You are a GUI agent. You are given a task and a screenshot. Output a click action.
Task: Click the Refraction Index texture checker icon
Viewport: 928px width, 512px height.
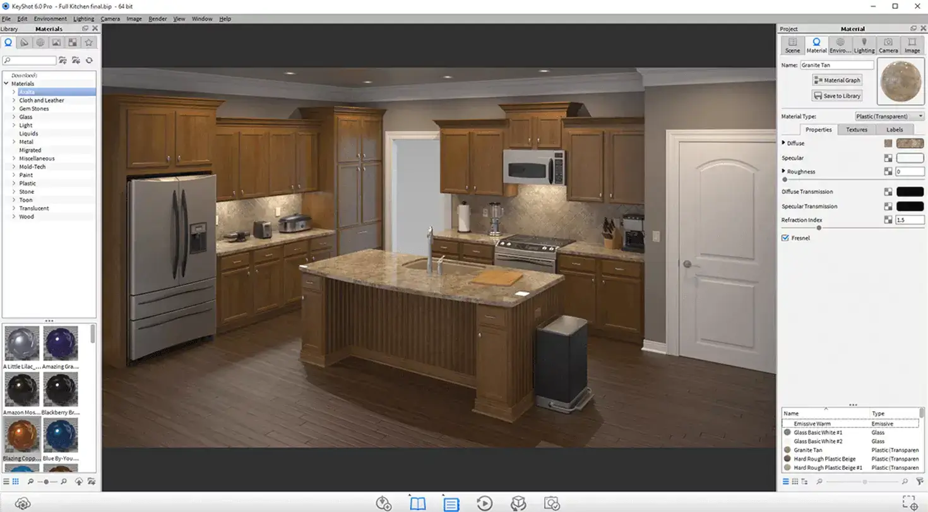coord(888,220)
